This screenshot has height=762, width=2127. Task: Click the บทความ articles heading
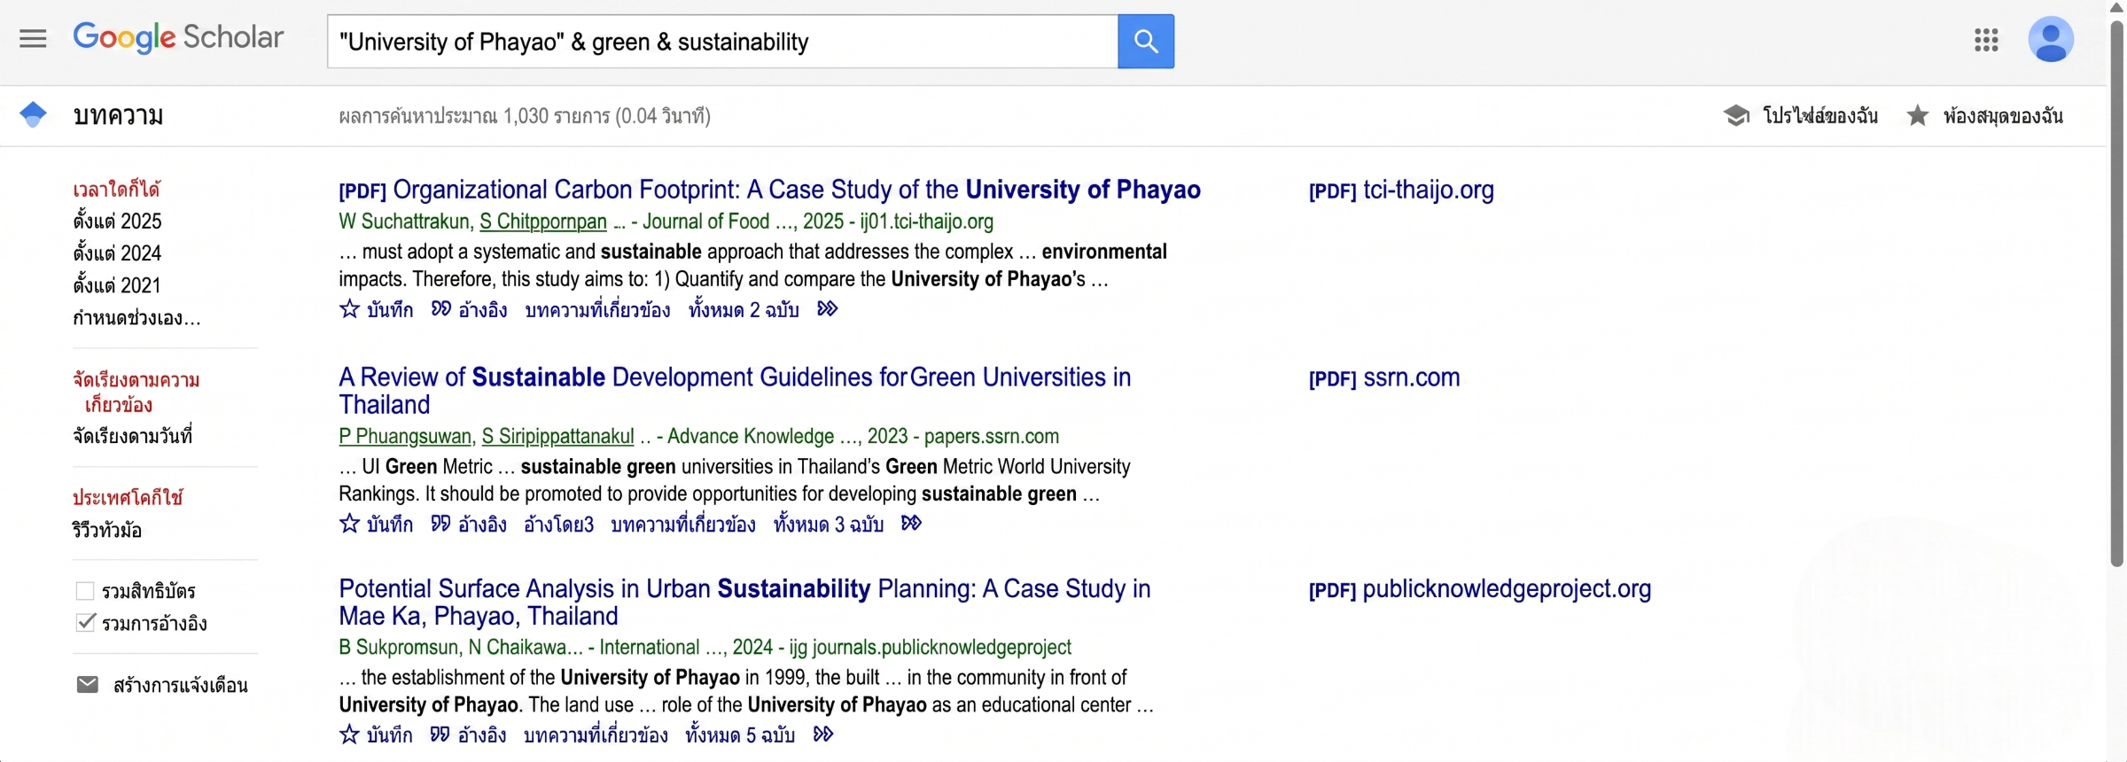click(x=118, y=115)
